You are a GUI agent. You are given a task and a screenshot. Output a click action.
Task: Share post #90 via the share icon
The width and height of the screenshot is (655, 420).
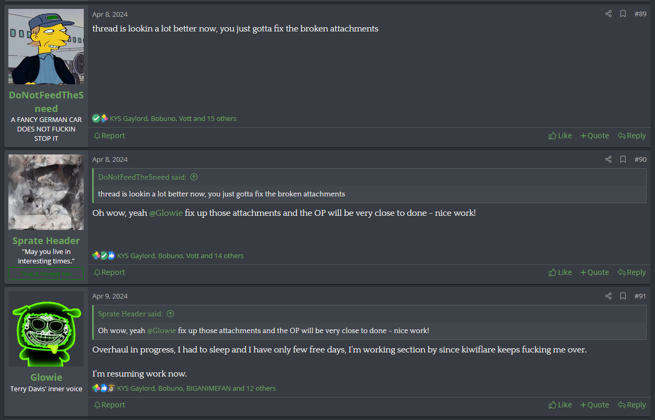[608, 159]
